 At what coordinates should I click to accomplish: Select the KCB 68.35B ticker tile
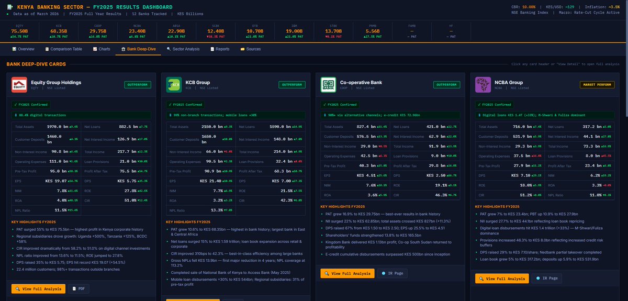[58, 31]
